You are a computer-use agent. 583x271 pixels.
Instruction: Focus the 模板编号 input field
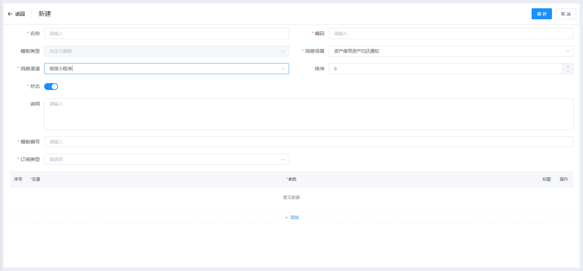308,142
